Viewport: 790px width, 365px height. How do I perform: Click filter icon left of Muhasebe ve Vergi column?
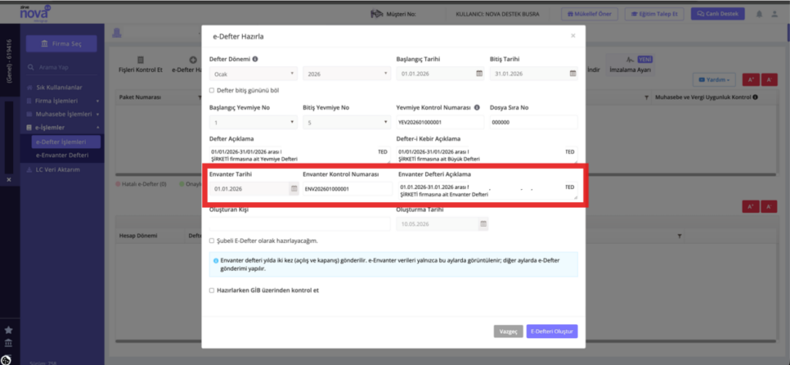click(x=647, y=97)
